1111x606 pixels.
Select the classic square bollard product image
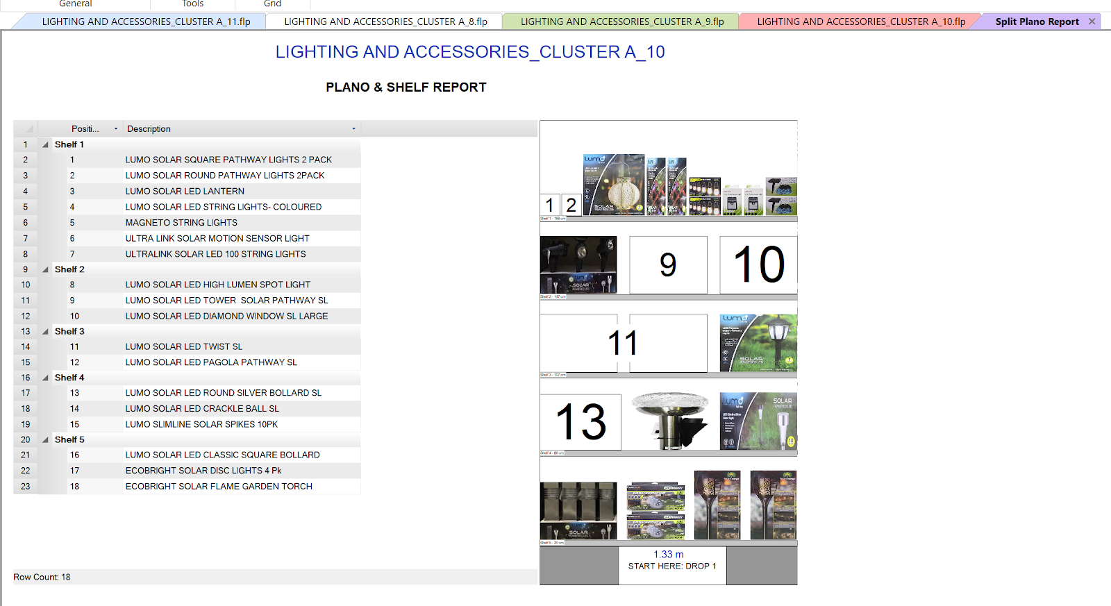(578, 511)
